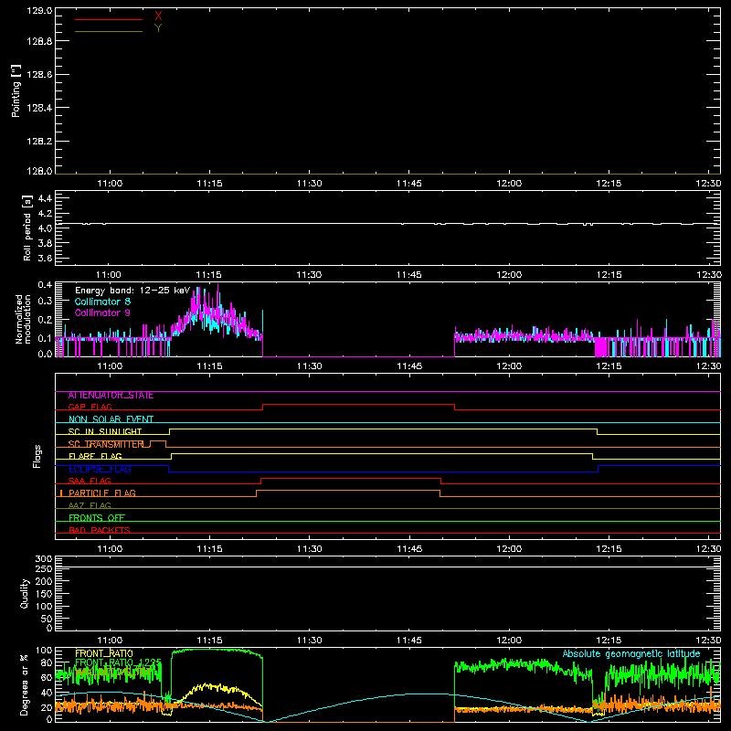Screen dimensions: 731x731
Task: Click the 250 quality tick label
Action: (43, 568)
